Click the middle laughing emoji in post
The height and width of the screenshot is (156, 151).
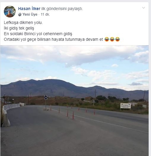(112, 39)
